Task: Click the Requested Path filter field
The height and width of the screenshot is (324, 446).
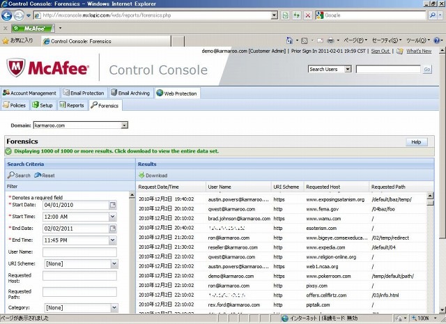Action: coord(79,292)
